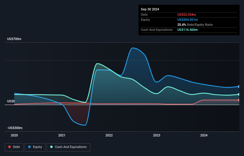The width and height of the screenshot is (244, 156).
Task: Click Cash And Equivalents tooltip label
Action: pos(157,30)
